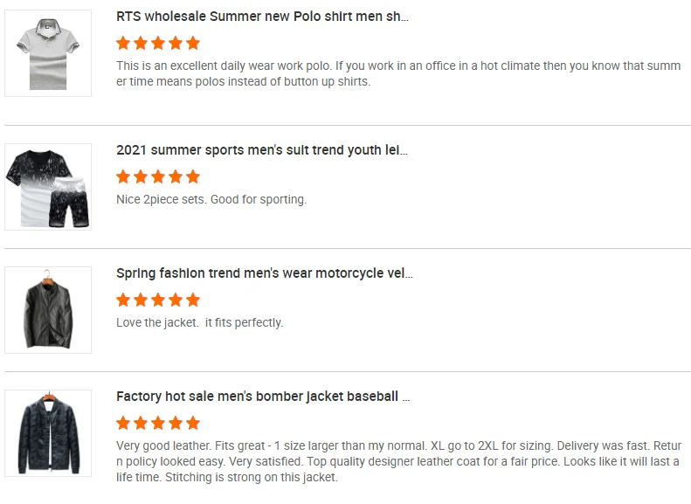Viewport: 691px width, 504px height.
Task: Click the first star of the motorcycle jacket rating
Action: point(123,300)
